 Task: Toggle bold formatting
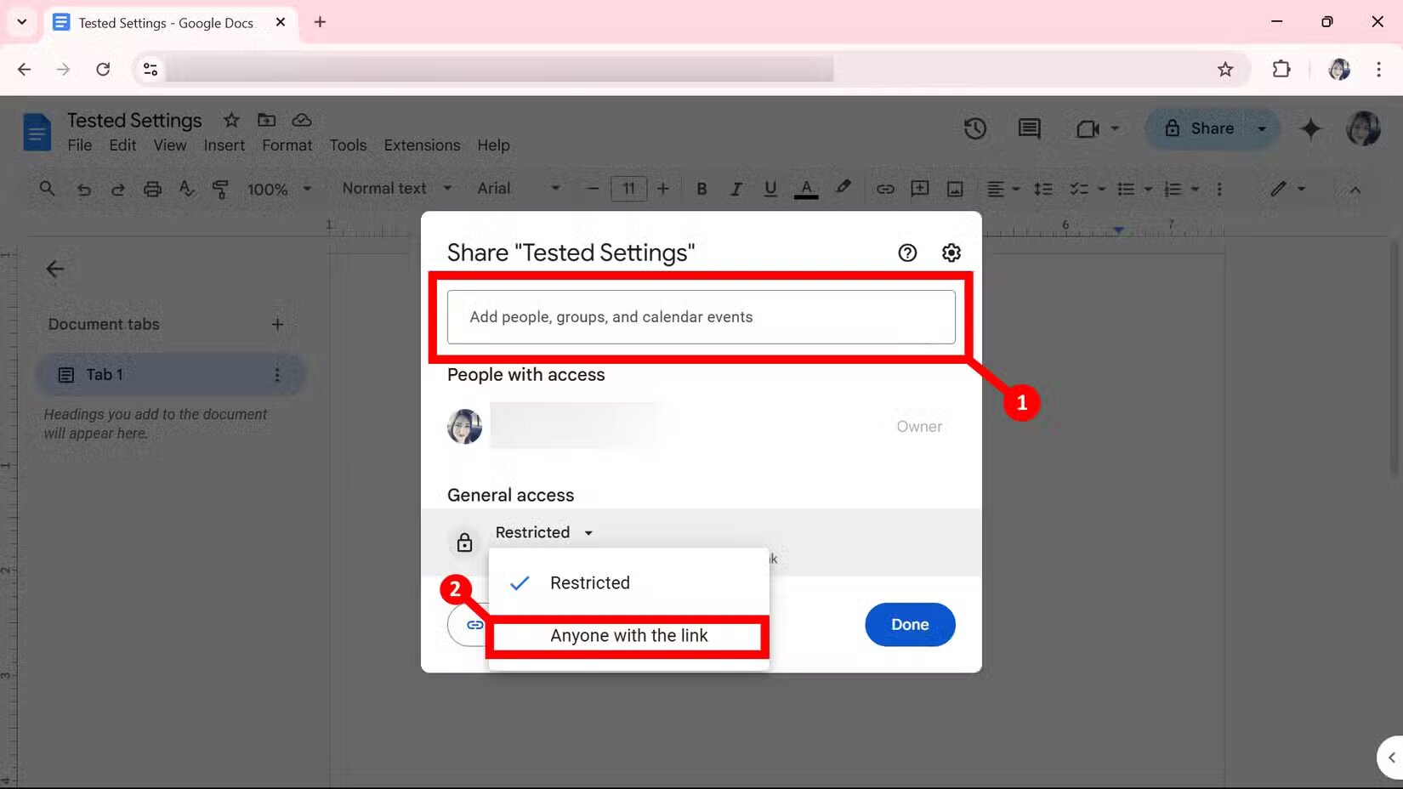pyautogui.click(x=701, y=189)
